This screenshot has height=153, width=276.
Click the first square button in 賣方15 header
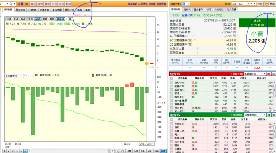[269, 115]
